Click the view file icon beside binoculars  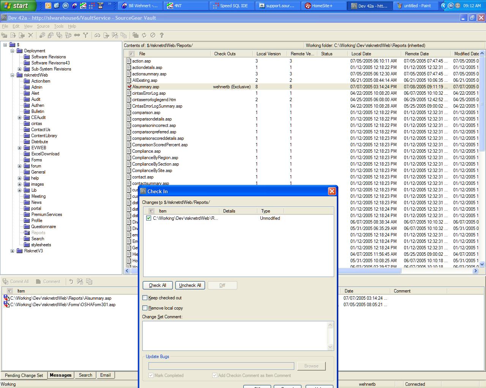106,35
